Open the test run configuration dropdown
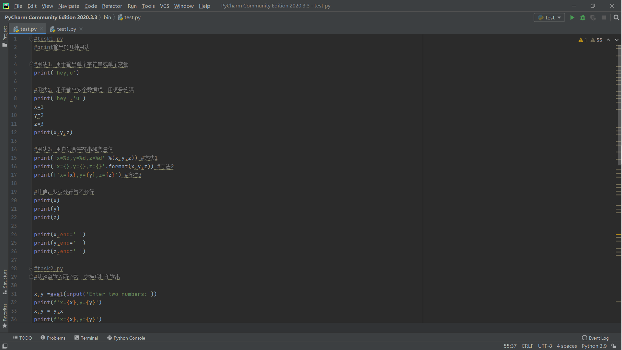Image resolution: width=622 pixels, height=350 pixels. [549, 17]
